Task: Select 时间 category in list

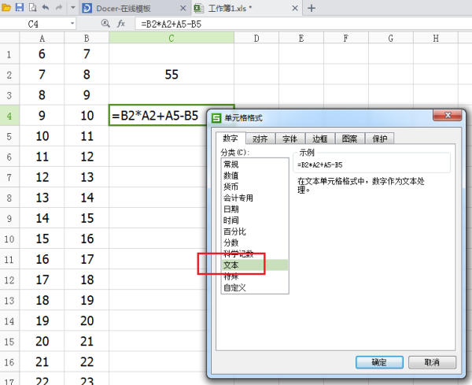Action: pyautogui.click(x=255, y=220)
